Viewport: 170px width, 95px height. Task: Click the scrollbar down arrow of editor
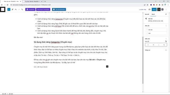pos(143,92)
